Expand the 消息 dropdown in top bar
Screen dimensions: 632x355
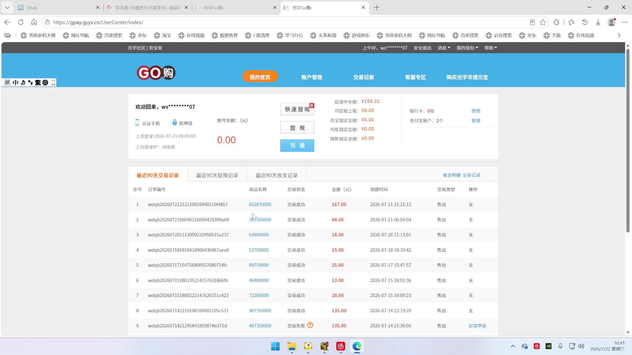(444, 48)
